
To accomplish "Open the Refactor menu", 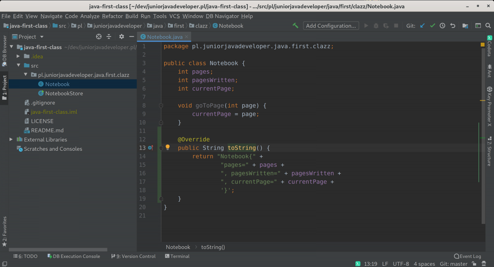I will tap(112, 16).
